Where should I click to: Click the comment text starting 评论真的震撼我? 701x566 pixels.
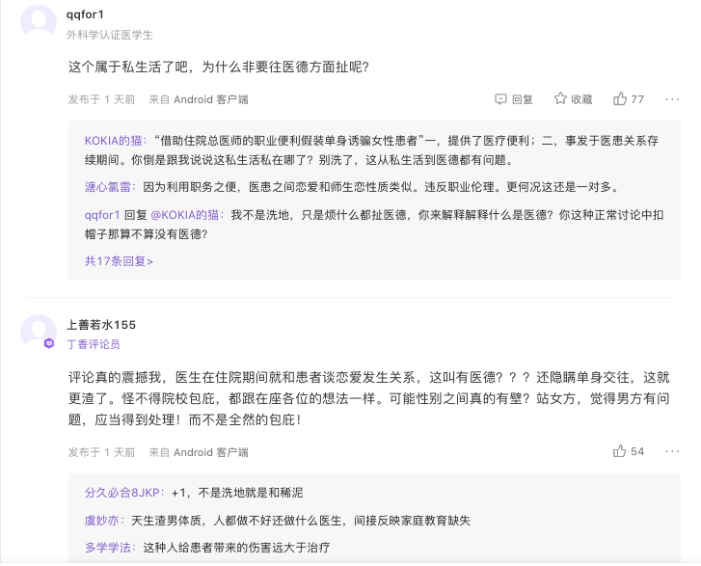(x=369, y=398)
